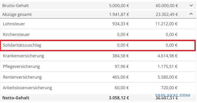Click monthly net salary 3.058,12 €
Screen dimensions: 197x103
pos(119,98)
